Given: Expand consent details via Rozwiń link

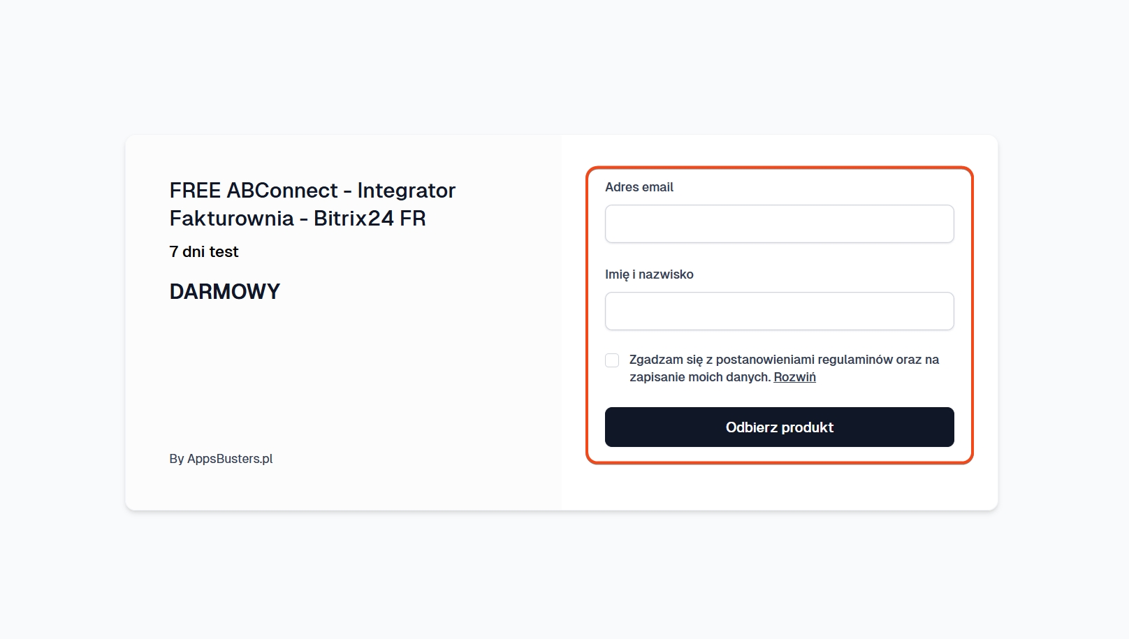Looking at the screenshot, I should [794, 377].
